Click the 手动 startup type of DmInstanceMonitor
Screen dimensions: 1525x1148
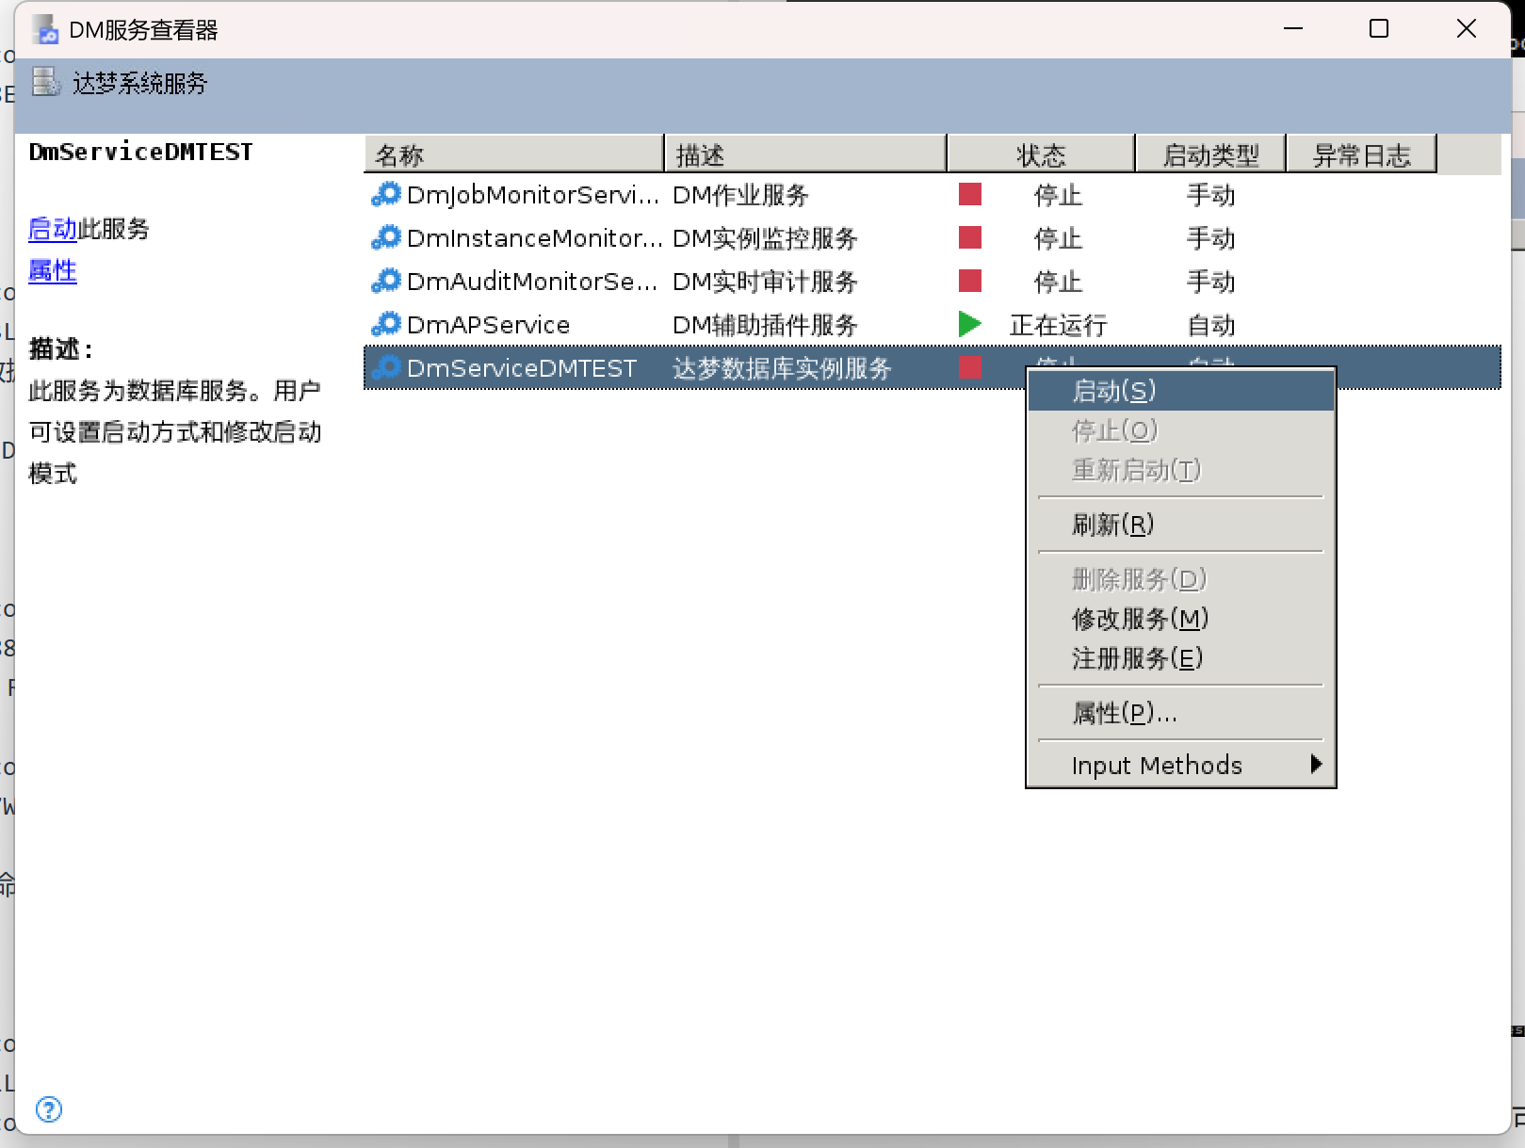[1211, 238]
